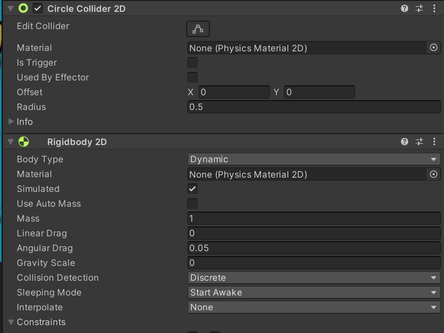Open the Body Type dropdown
Screen dimensions: 444x333
[x=313, y=159]
